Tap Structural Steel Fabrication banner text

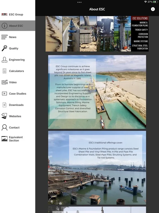click(140, 47)
